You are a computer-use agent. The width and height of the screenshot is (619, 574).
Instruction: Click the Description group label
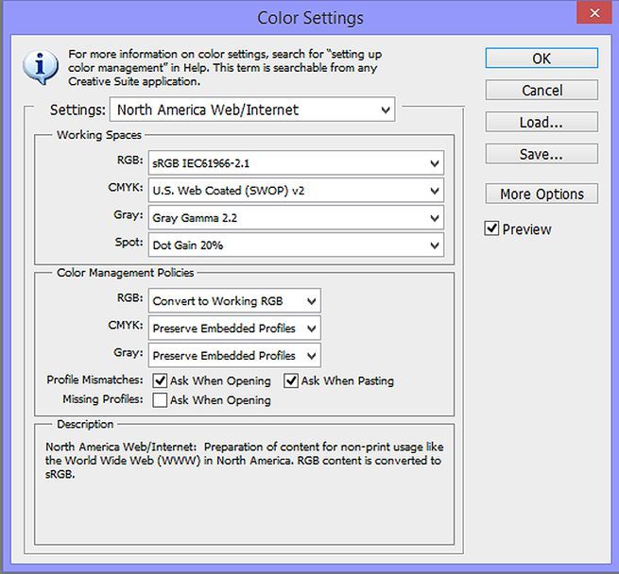pos(85,424)
